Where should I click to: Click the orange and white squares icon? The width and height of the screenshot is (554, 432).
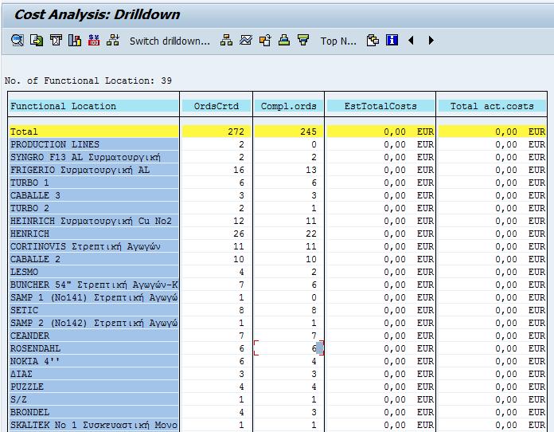click(265, 41)
